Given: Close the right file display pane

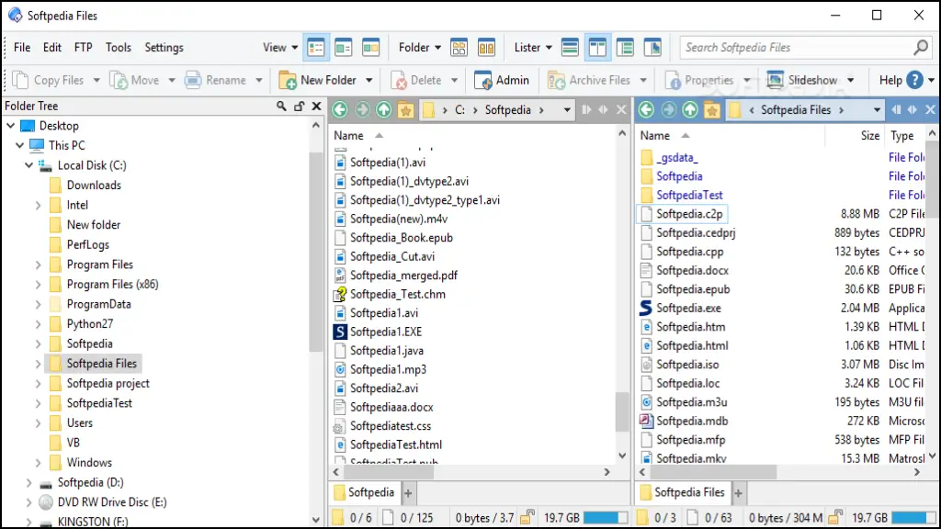Looking at the screenshot, I should [930, 110].
